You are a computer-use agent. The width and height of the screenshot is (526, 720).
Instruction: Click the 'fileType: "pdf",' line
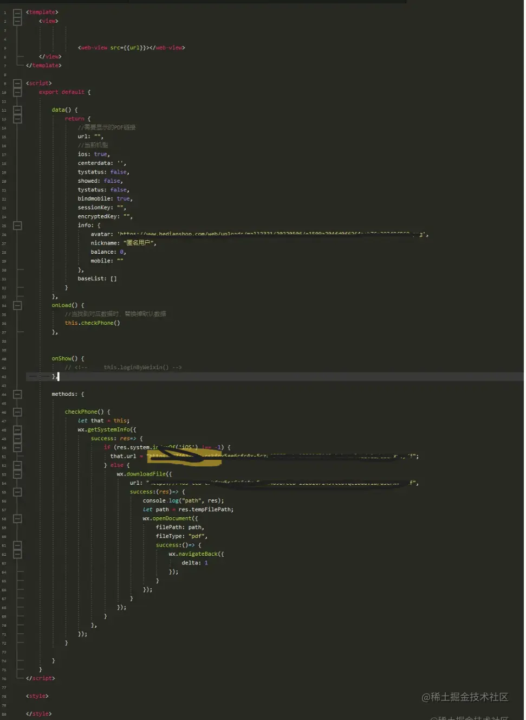click(181, 536)
